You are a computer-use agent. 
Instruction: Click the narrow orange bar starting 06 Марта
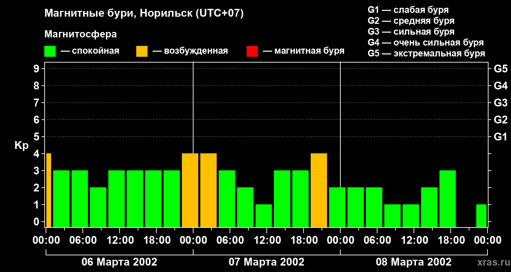pyautogui.click(x=49, y=190)
